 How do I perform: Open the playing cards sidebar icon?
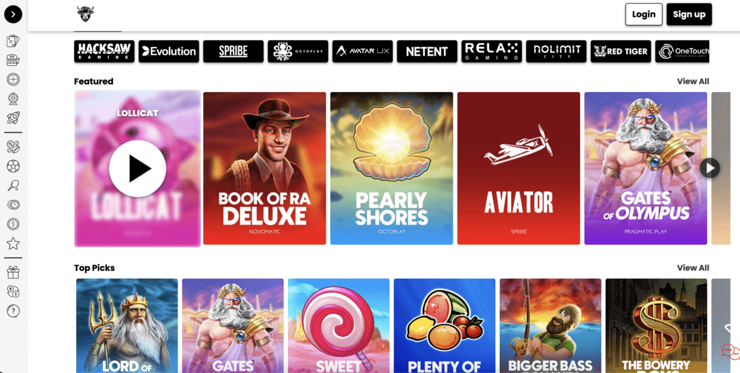13,41
